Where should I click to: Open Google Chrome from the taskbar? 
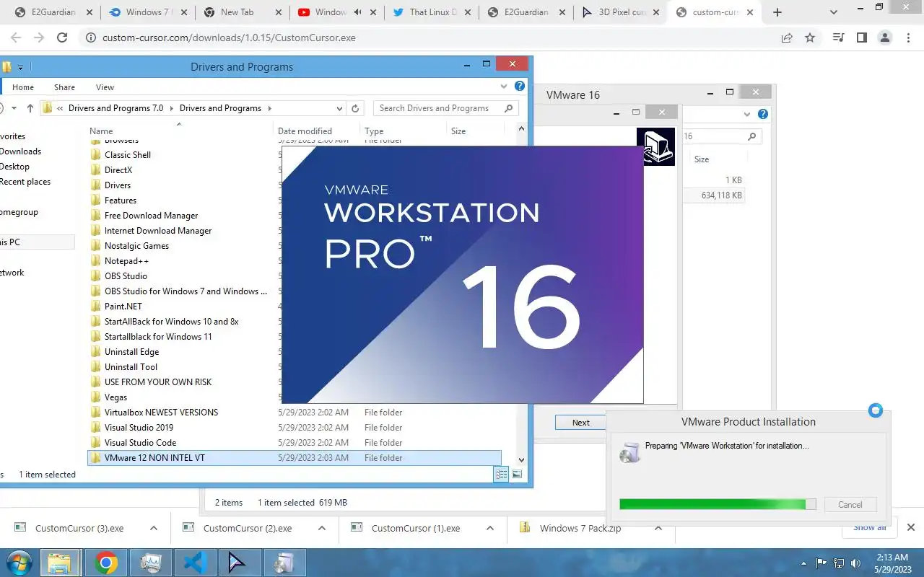[x=105, y=563]
